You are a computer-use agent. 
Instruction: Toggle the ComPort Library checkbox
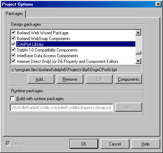point(14,44)
